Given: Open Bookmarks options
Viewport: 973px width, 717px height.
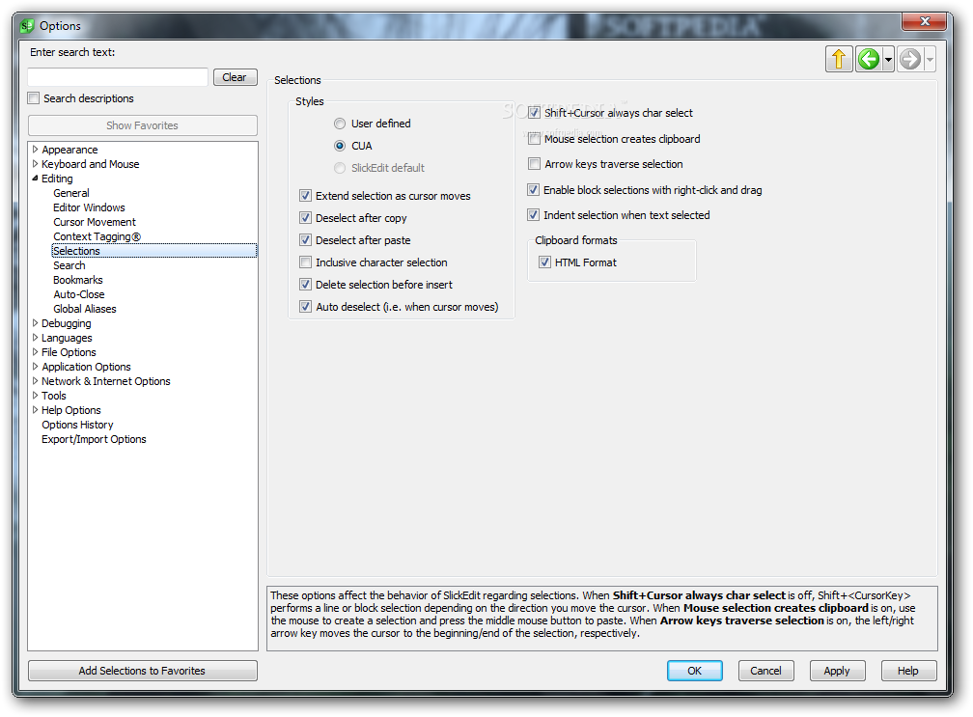Looking at the screenshot, I should tap(77, 280).
